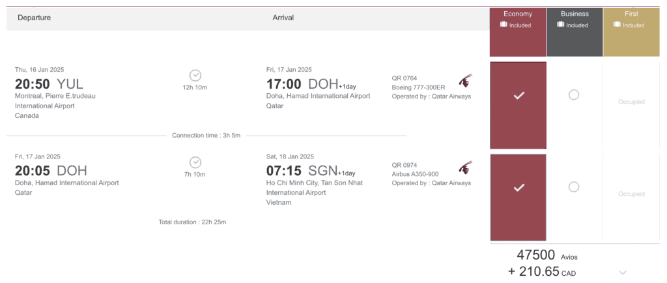The width and height of the screenshot is (667, 283).
Task: Click the gold First class header swatch
Action: 632,39
